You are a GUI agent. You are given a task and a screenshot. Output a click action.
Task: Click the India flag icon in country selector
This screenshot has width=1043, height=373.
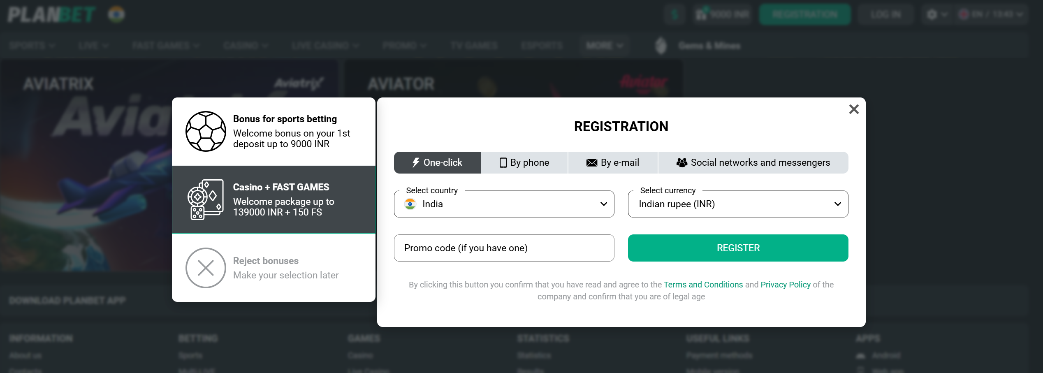[x=410, y=204]
